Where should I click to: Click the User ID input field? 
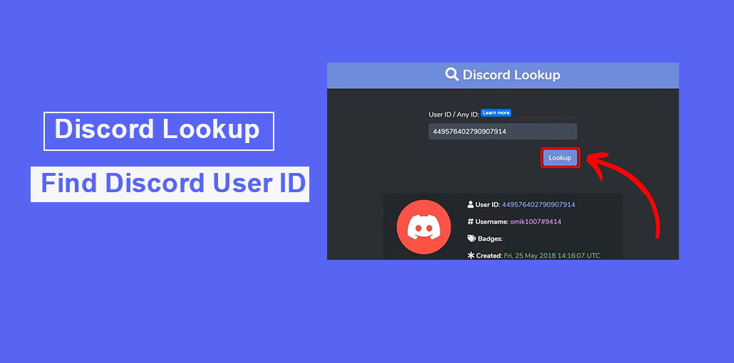click(502, 132)
